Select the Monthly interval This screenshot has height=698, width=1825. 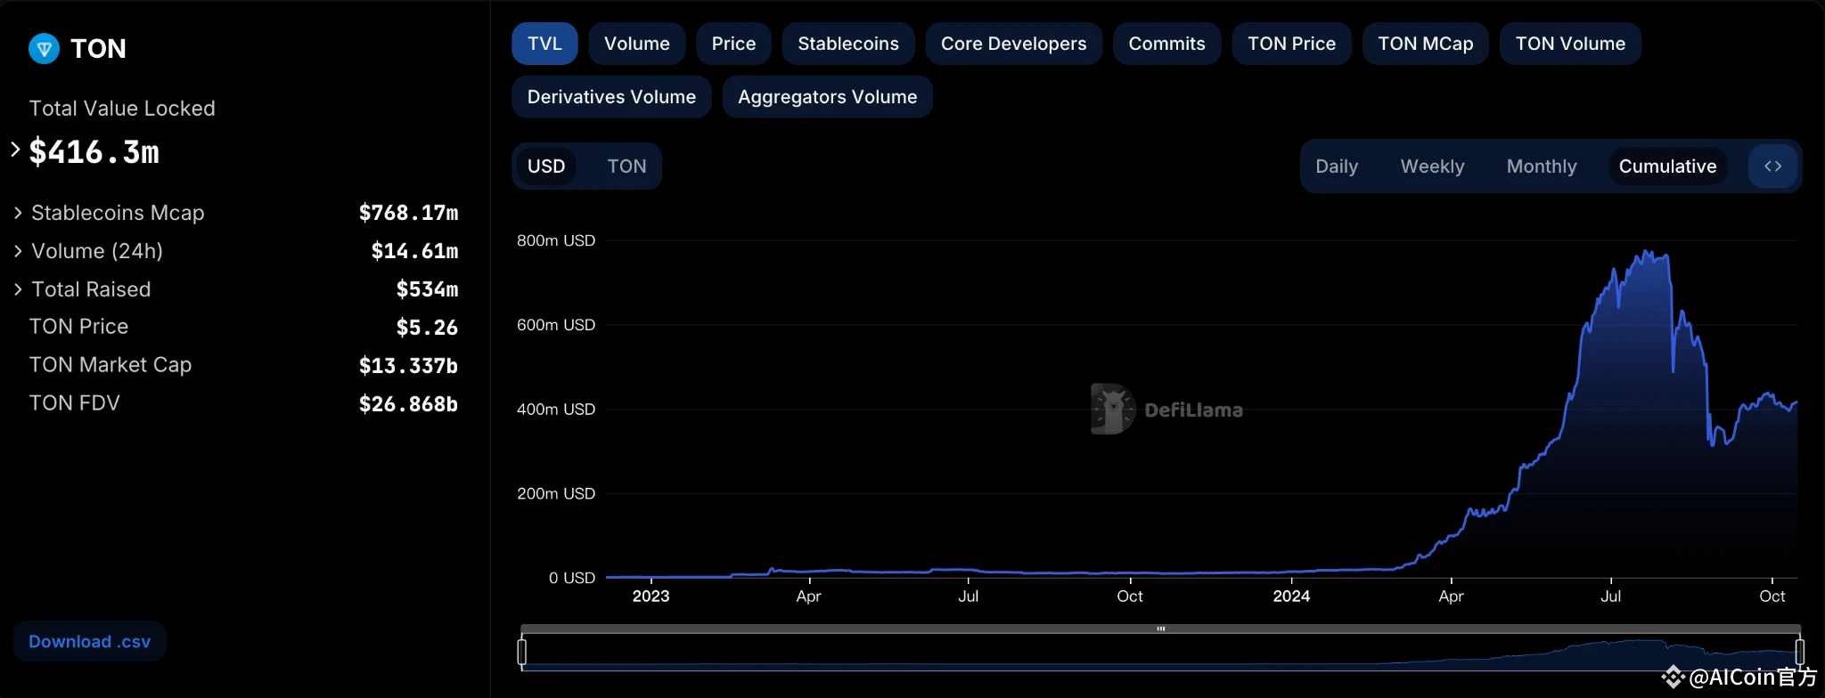point(1542,166)
